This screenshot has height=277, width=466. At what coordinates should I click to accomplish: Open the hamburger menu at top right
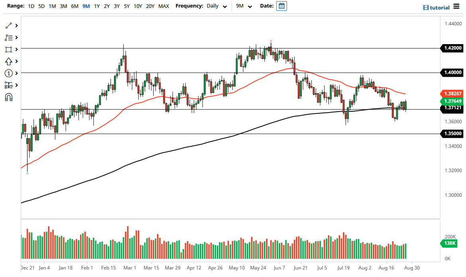456,6
